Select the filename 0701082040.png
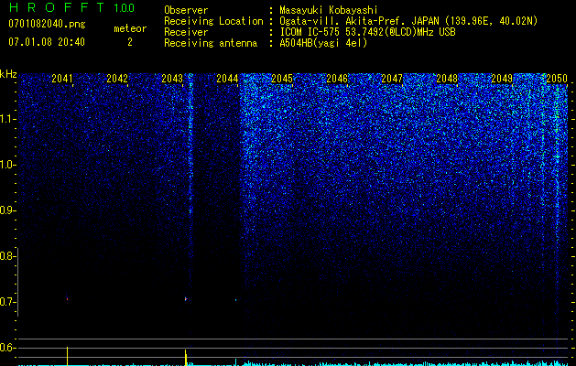The width and height of the screenshot is (576, 366). pyautogui.click(x=47, y=25)
